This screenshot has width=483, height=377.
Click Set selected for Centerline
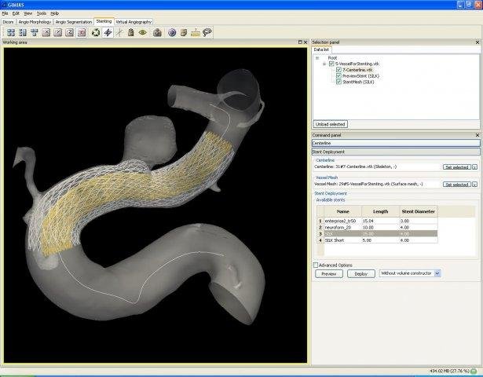(x=457, y=167)
